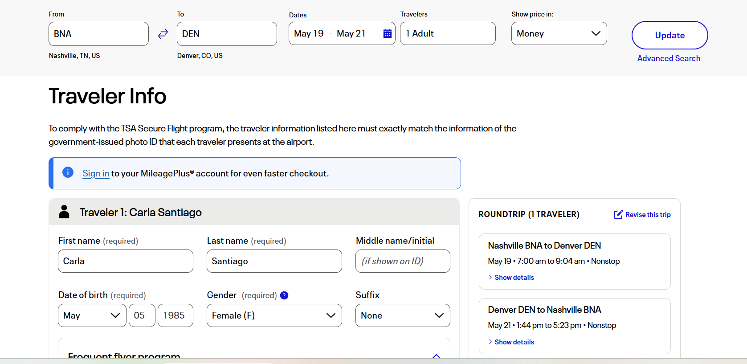Click the Revise this trip link
This screenshot has height=364, width=747.
648,214
